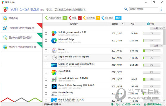Image resolution: width=166 pixels, height=106 pixels.
Task: Click the 撤消更改中心 circular icon
Action: tap(145, 104)
